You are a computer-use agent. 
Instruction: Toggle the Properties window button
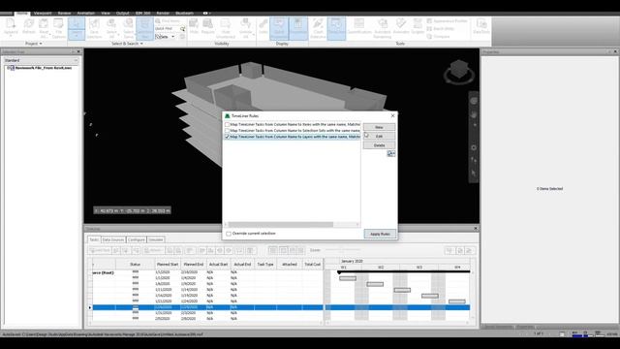(x=298, y=28)
